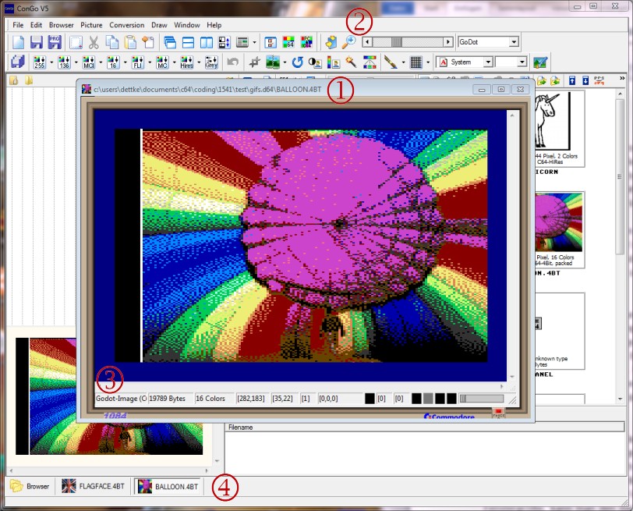Open the GoDot format dropdown
This screenshot has height=511, width=633.
tap(514, 41)
